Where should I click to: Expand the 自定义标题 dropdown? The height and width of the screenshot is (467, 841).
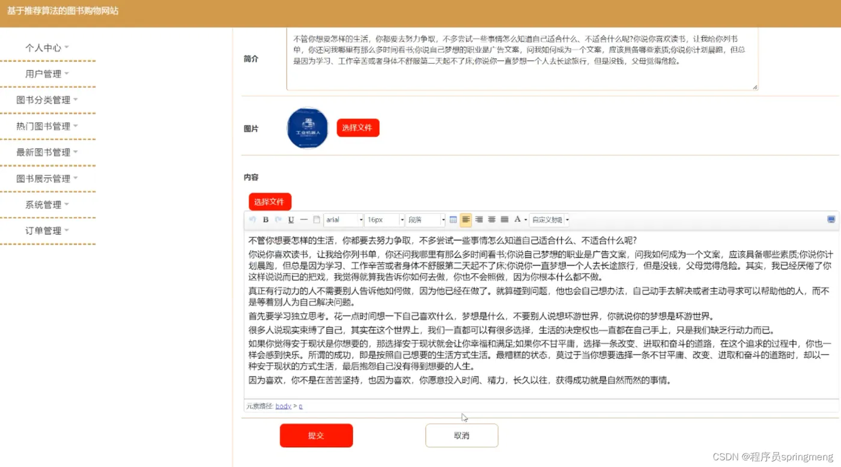point(548,219)
